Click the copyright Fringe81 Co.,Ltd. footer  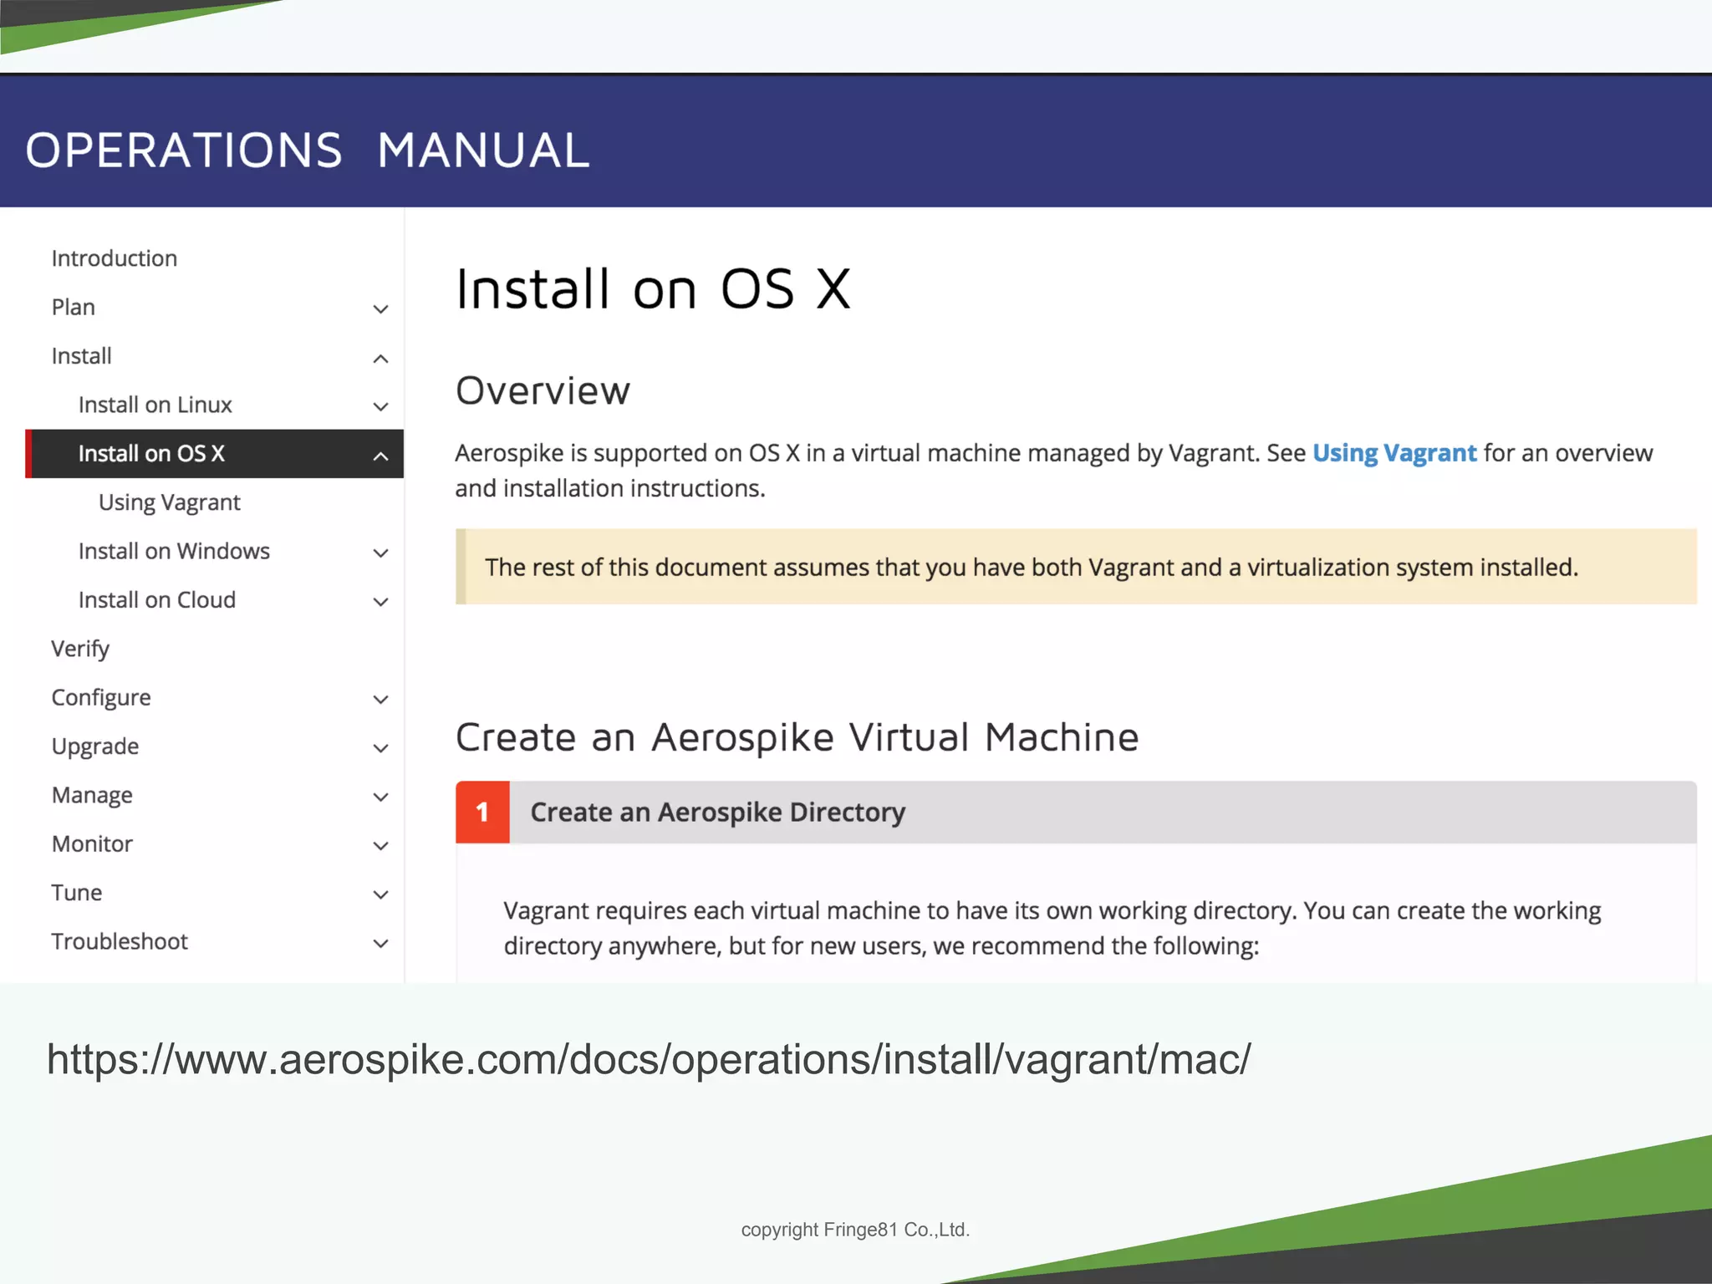(x=855, y=1230)
